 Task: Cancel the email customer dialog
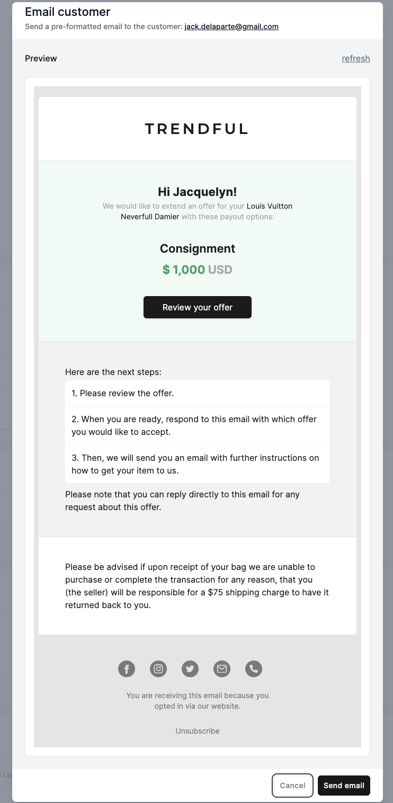[292, 786]
